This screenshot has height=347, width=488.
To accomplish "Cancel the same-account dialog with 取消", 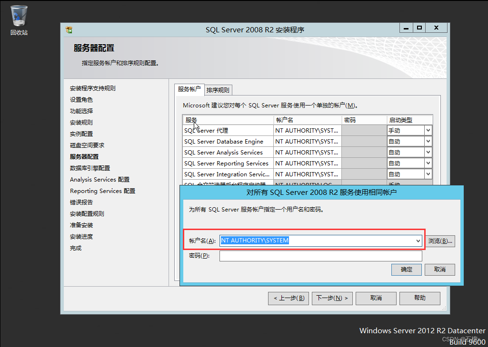I will 440,270.
